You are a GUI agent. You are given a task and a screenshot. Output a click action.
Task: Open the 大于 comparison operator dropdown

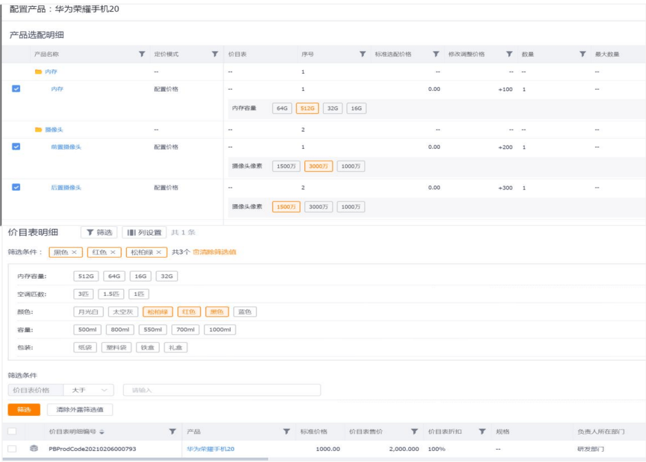coord(92,390)
